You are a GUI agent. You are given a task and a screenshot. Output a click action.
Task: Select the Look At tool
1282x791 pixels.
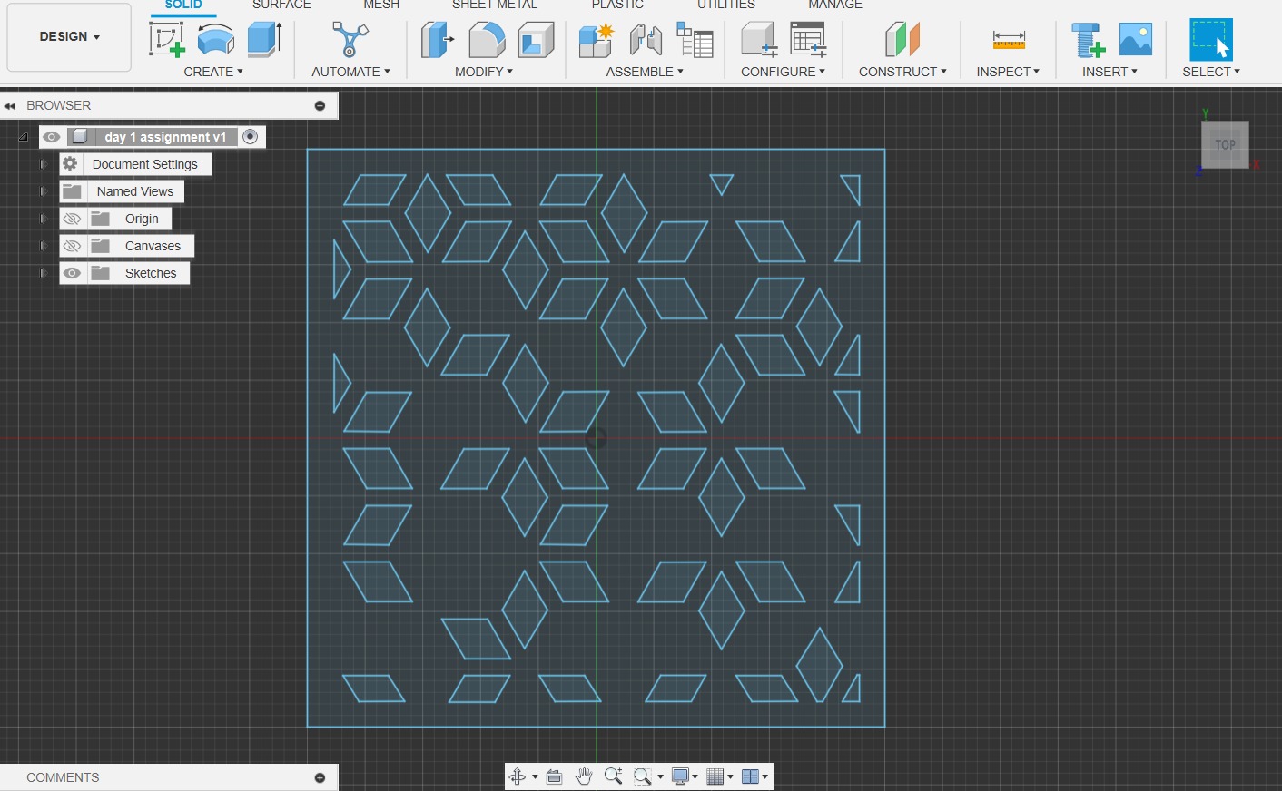[x=555, y=776]
